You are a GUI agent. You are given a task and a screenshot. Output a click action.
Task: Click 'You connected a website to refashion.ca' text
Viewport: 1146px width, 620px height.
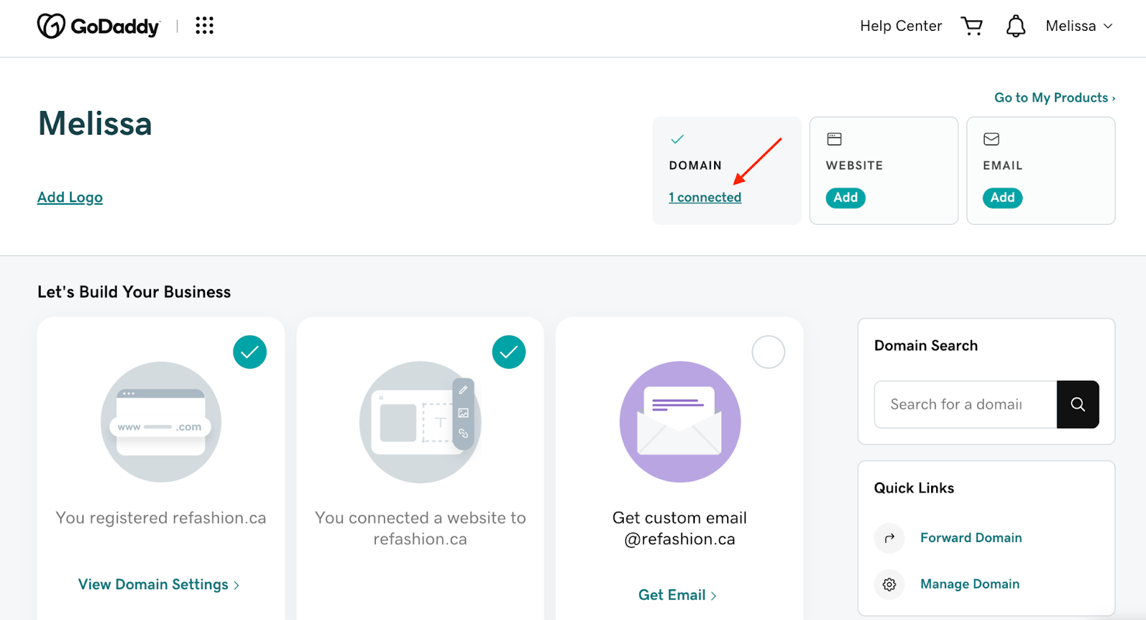click(420, 528)
